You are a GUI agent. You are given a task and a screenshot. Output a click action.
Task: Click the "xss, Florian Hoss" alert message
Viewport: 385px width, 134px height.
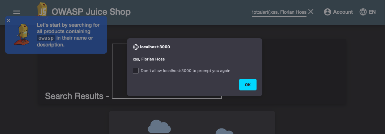click(x=149, y=59)
